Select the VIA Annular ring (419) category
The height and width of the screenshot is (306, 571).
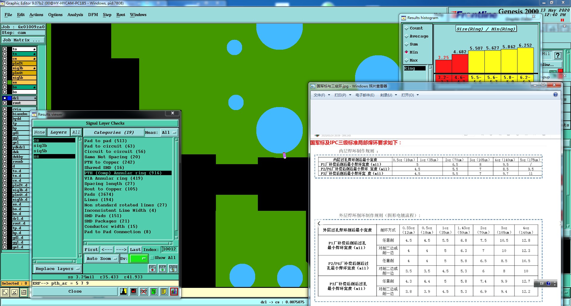(114, 178)
